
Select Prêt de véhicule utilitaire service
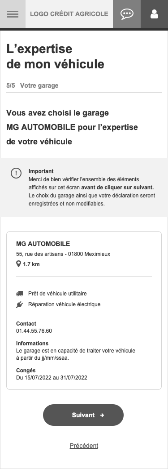tap(57, 294)
